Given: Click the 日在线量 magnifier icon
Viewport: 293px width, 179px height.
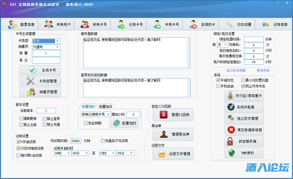Looking at the screenshot, I should pyautogui.click(x=230, y=24).
